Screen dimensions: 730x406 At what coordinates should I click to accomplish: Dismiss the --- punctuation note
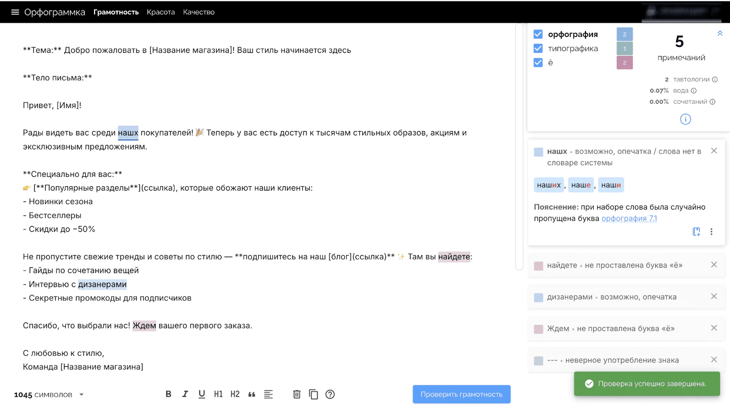[714, 360]
